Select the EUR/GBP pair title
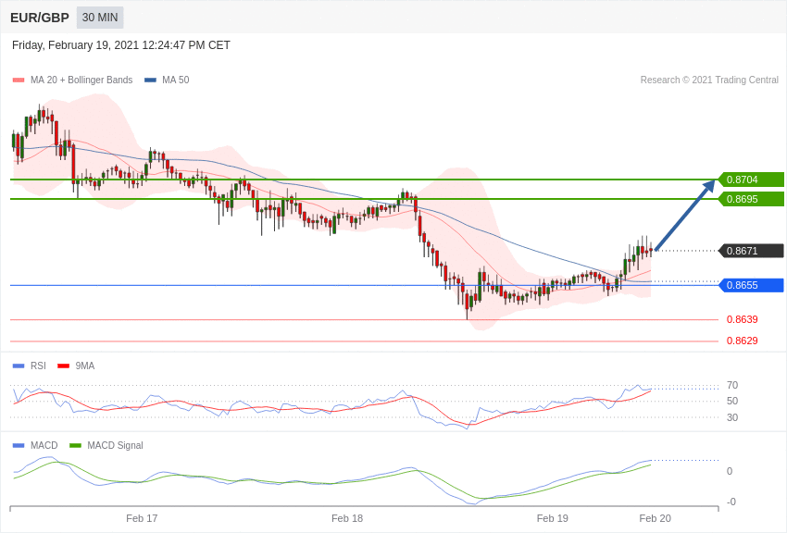The width and height of the screenshot is (787, 533). 40,19
